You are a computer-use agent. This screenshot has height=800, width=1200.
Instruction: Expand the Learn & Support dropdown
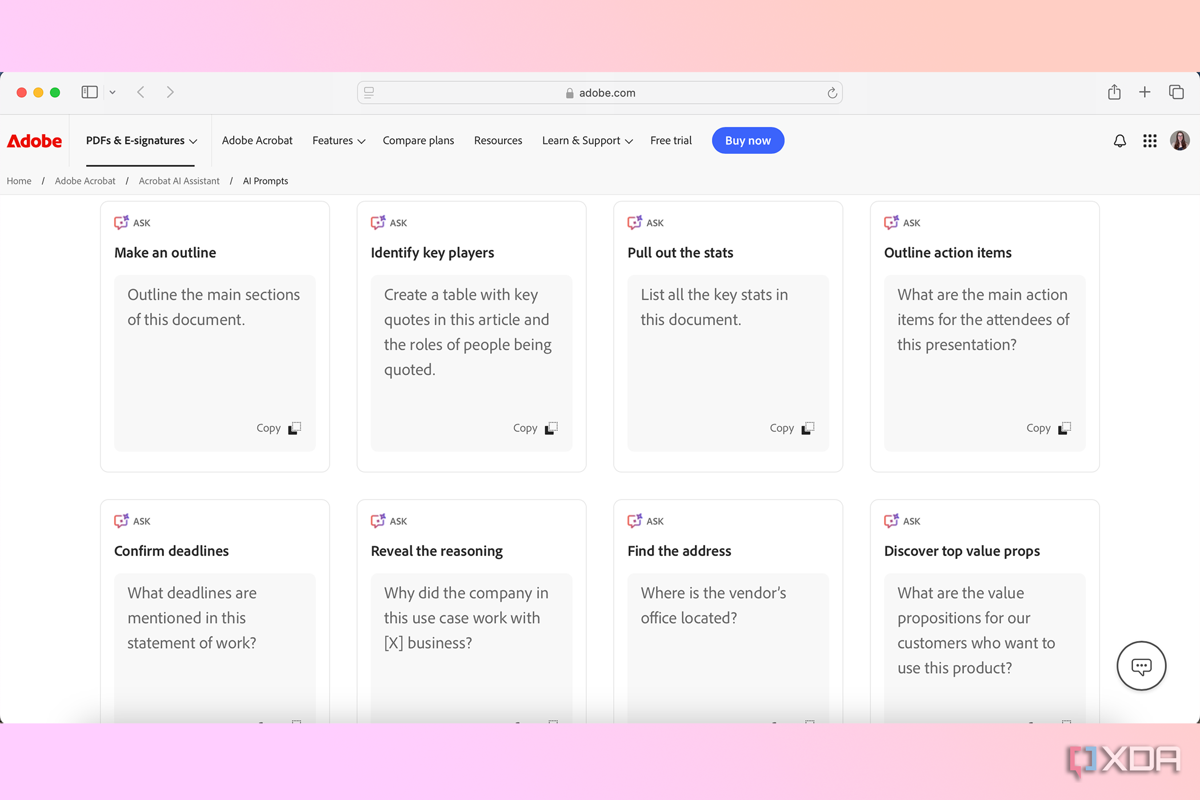tap(587, 141)
